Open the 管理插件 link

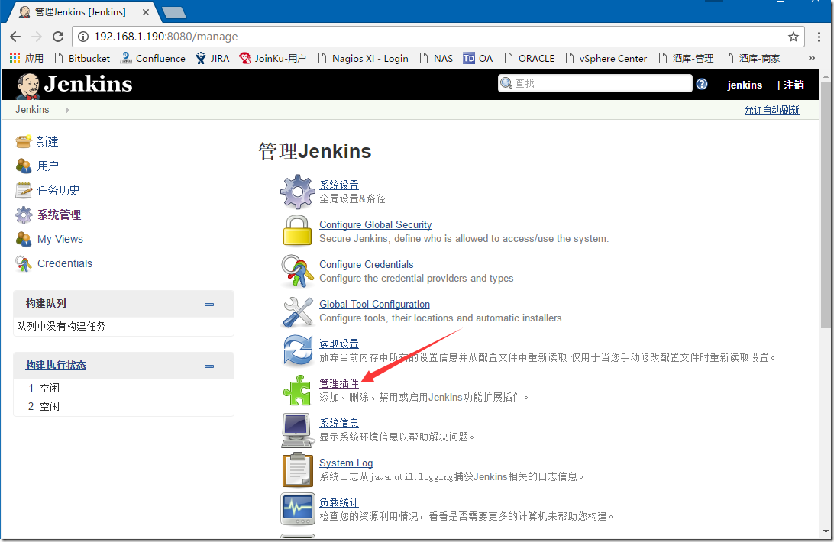tap(339, 383)
